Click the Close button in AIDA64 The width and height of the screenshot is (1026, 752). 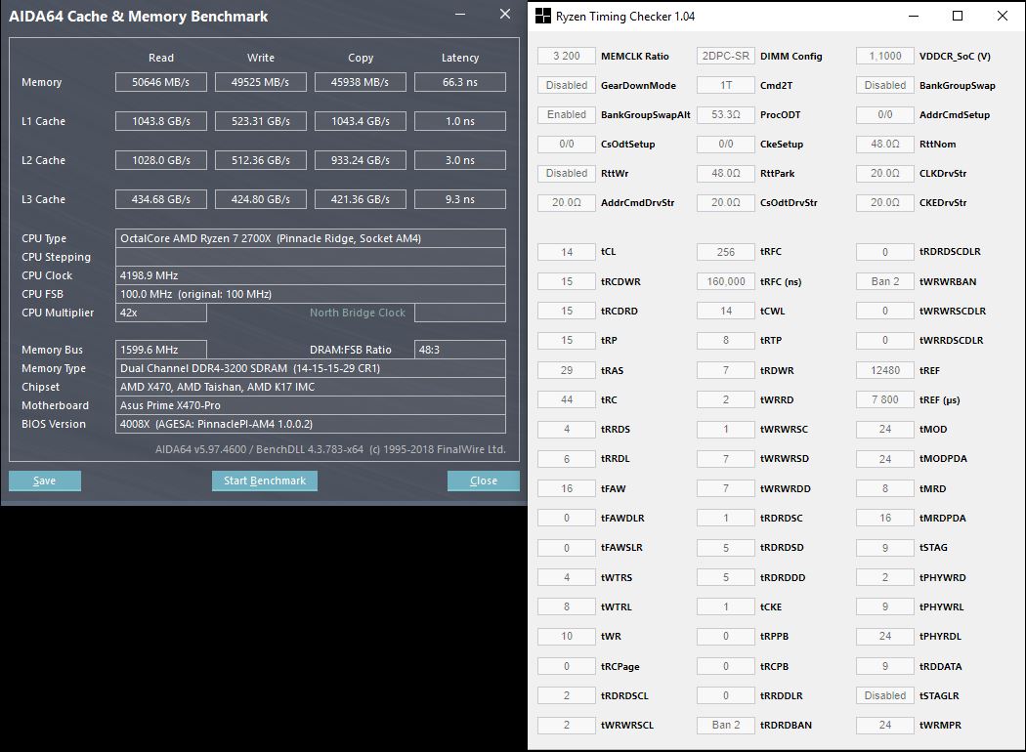coord(484,480)
